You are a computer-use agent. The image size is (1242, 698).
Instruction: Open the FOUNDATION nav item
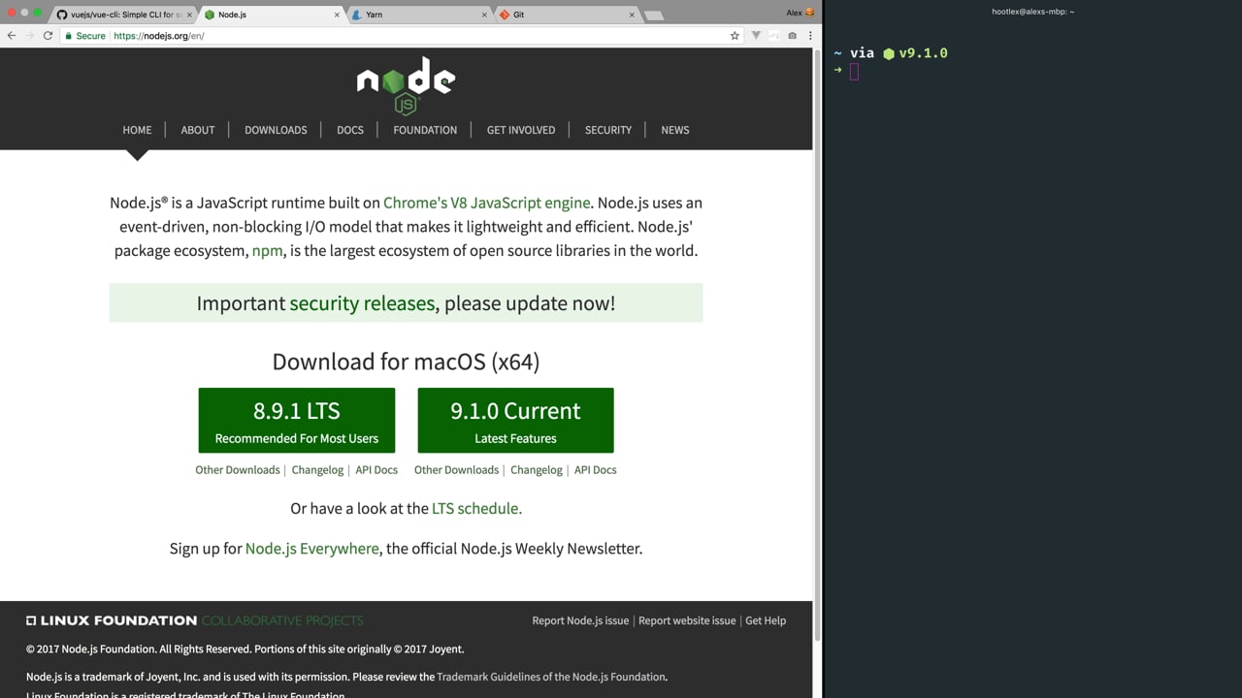click(425, 130)
